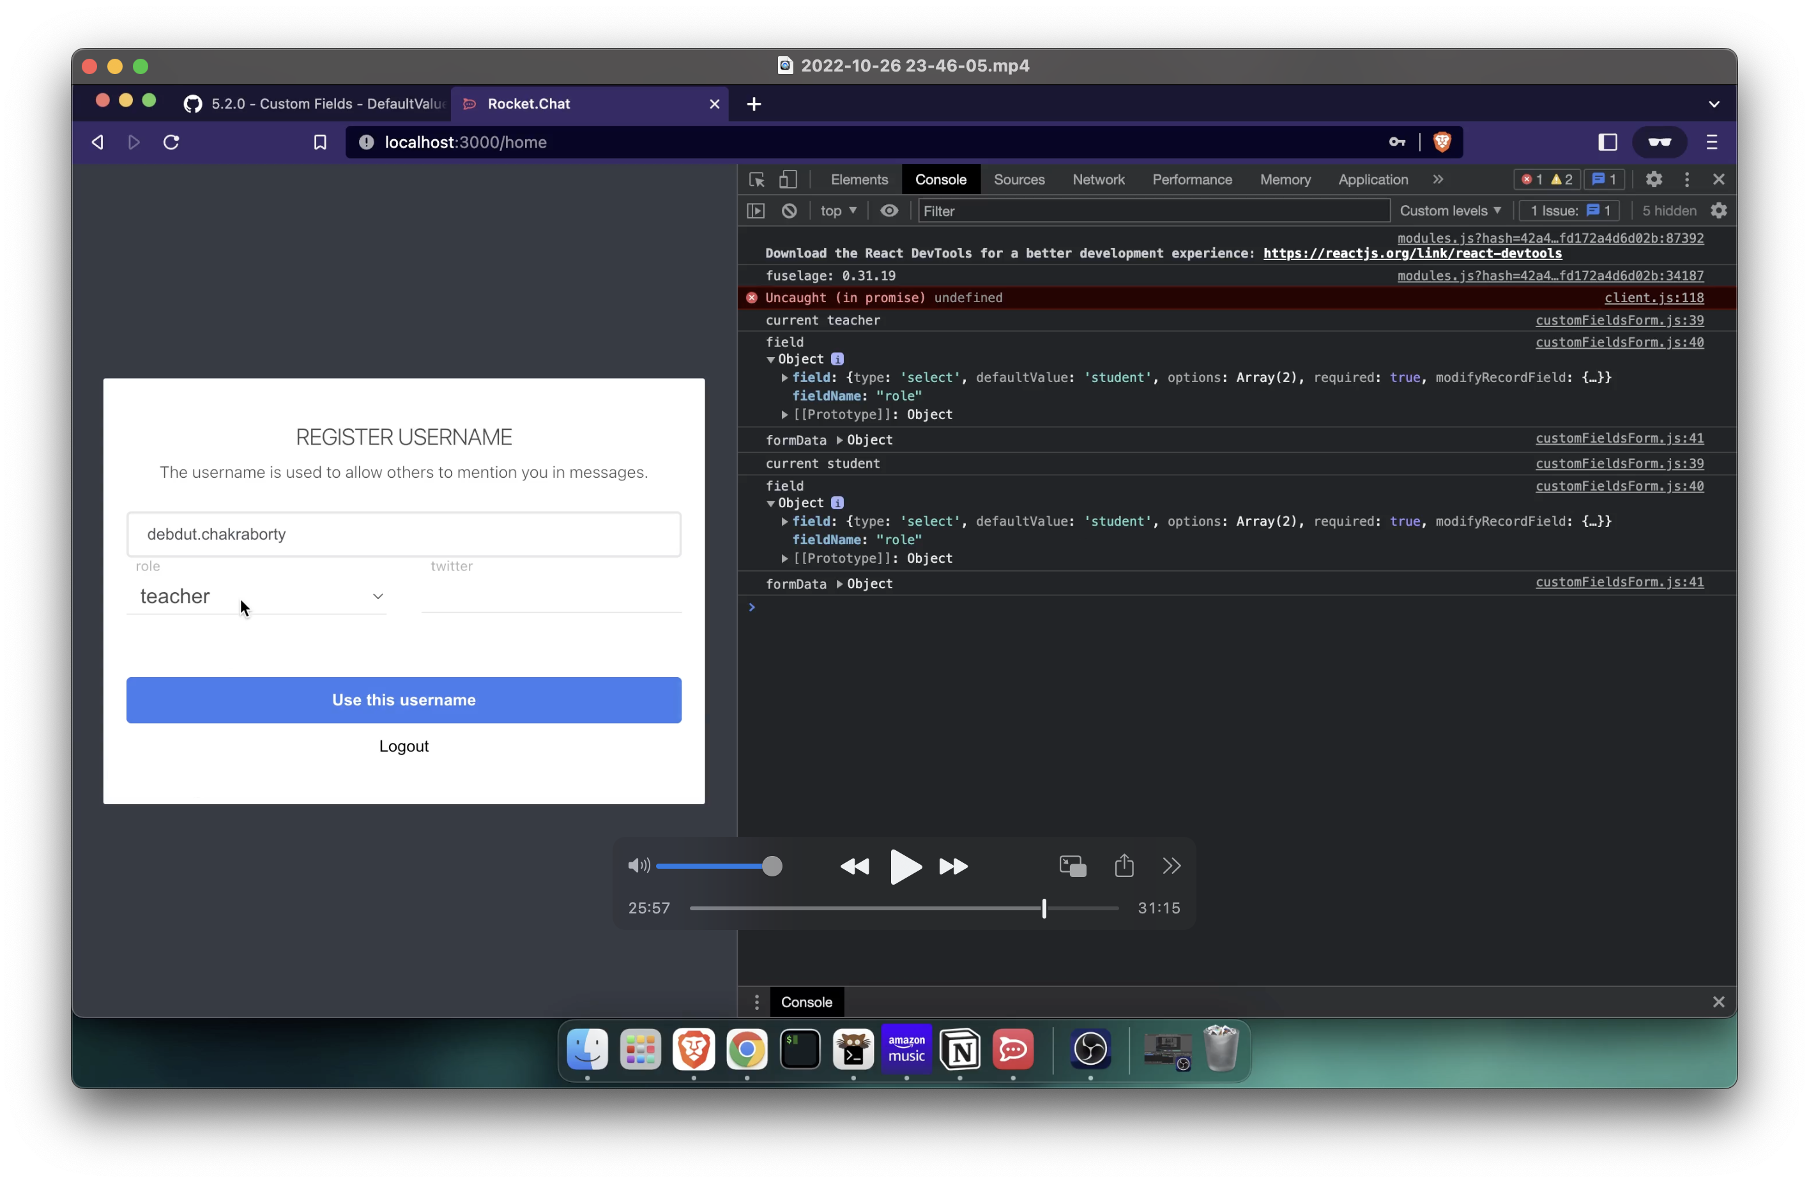Open the browser hamburger menu

click(x=1713, y=142)
